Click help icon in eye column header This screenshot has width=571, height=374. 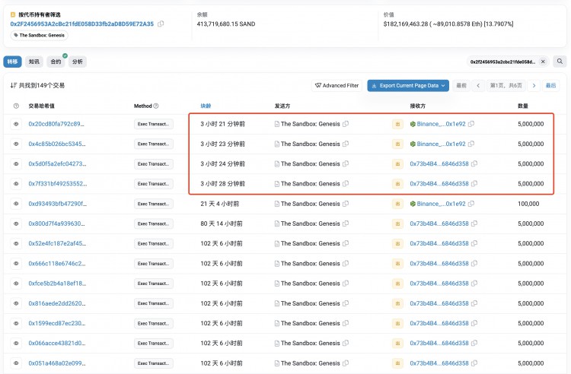point(16,106)
